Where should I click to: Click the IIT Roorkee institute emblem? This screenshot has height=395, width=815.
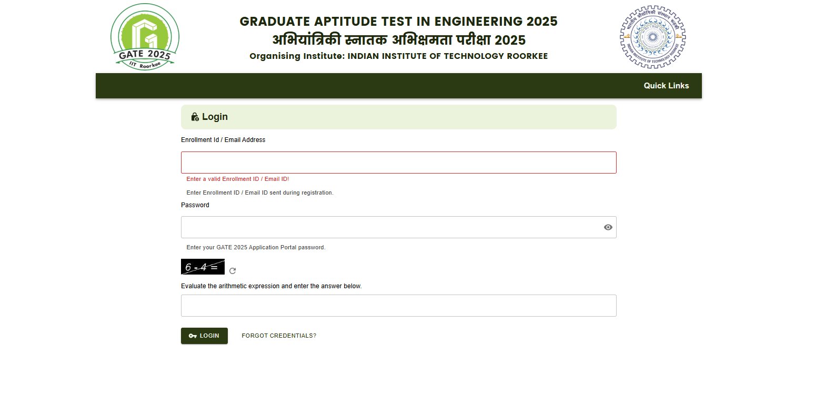[x=652, y=37]
